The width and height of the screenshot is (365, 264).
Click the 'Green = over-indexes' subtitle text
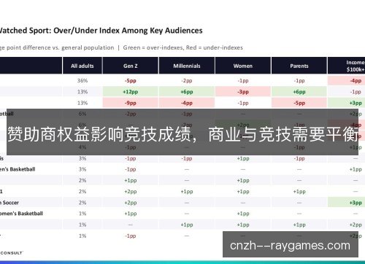pos(153,47)
